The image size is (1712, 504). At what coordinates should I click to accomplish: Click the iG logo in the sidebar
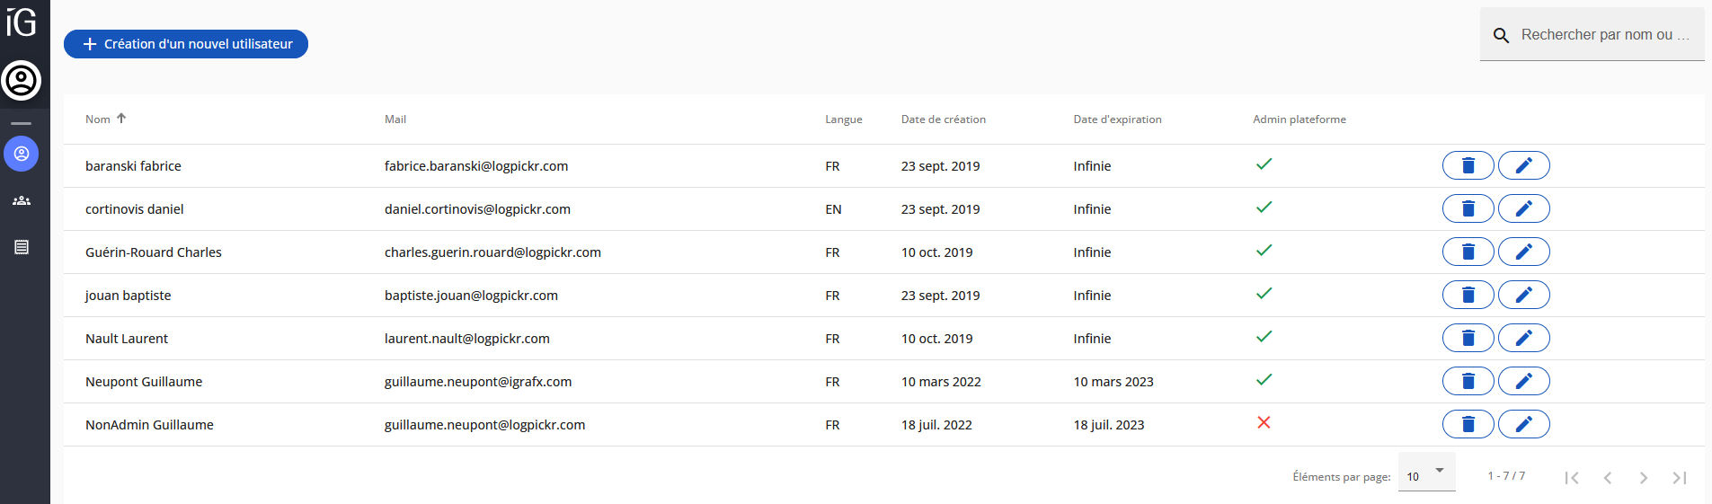(22, 22)
